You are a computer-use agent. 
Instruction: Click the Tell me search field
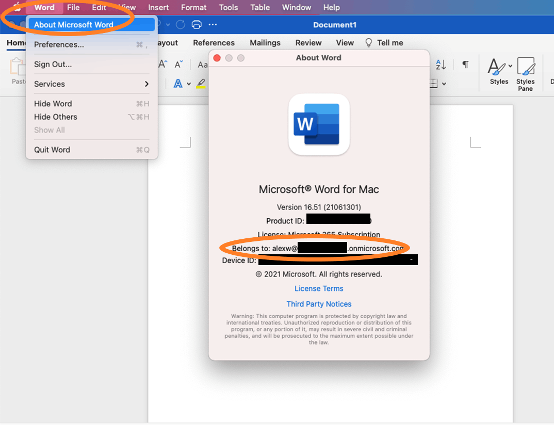(x=390, y=43)
